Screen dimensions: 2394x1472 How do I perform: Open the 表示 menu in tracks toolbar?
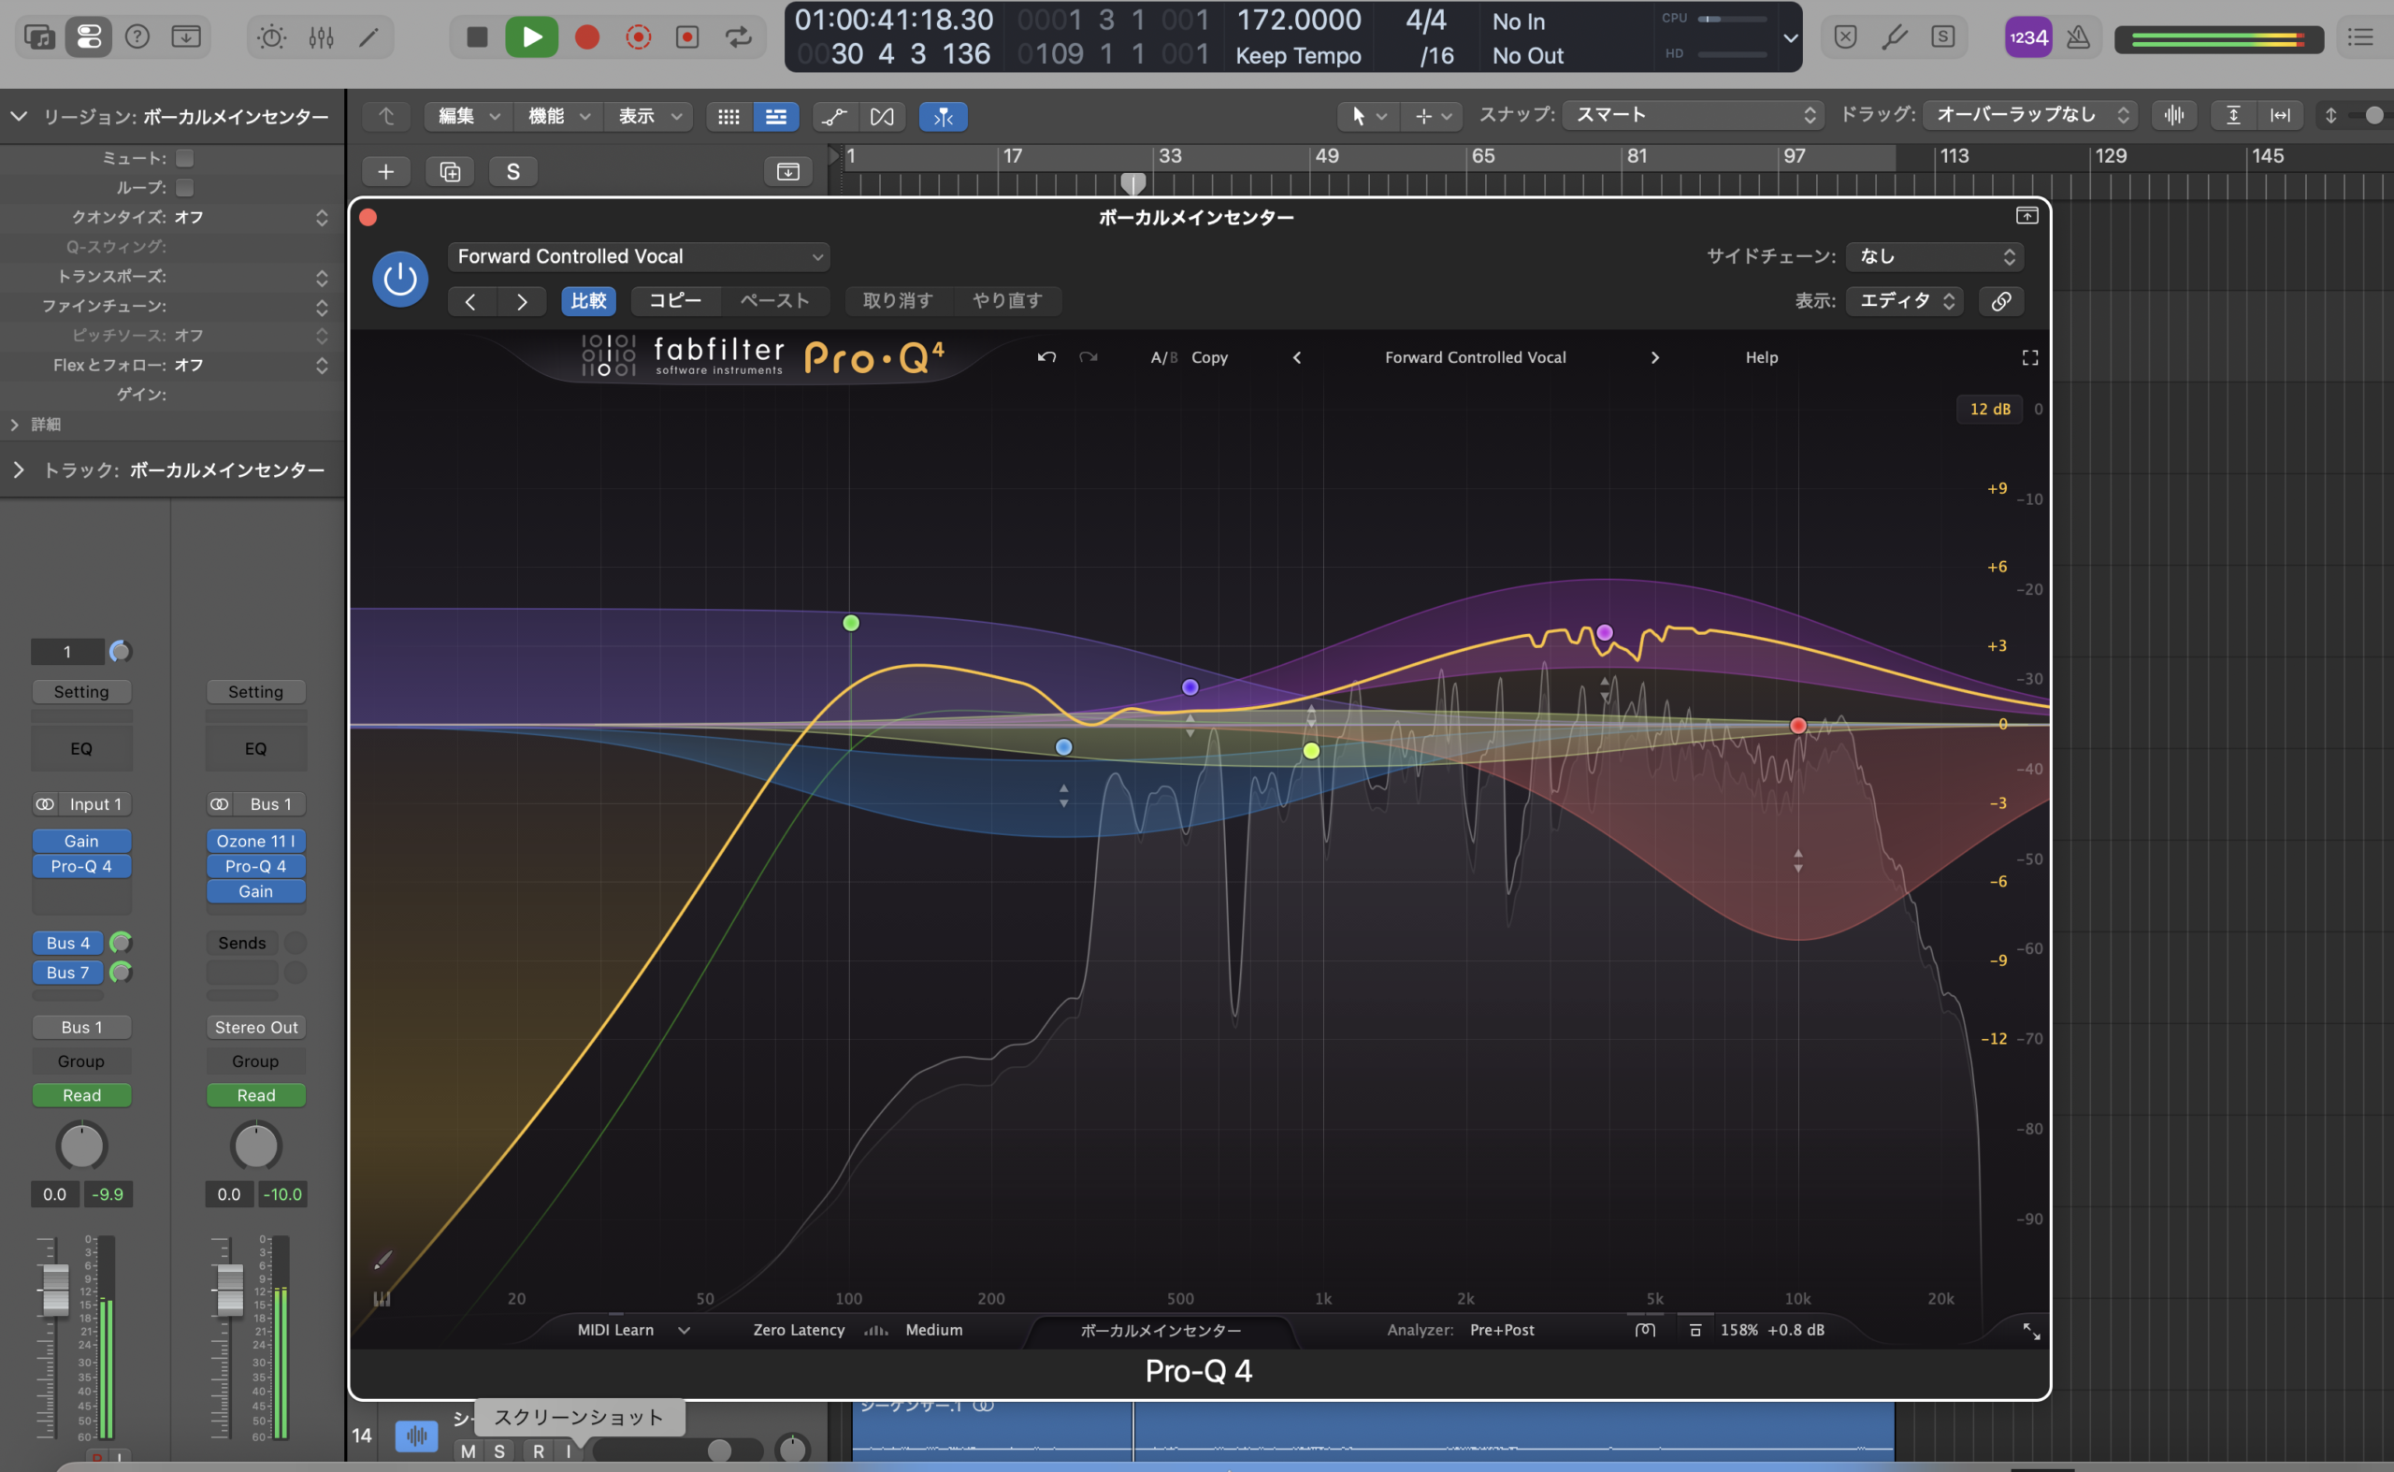tap(648, 117)
